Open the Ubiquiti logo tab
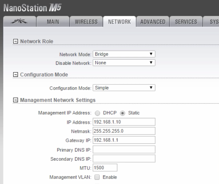The width and height of the screenshot is (219, 184). [x=20, y=22]
